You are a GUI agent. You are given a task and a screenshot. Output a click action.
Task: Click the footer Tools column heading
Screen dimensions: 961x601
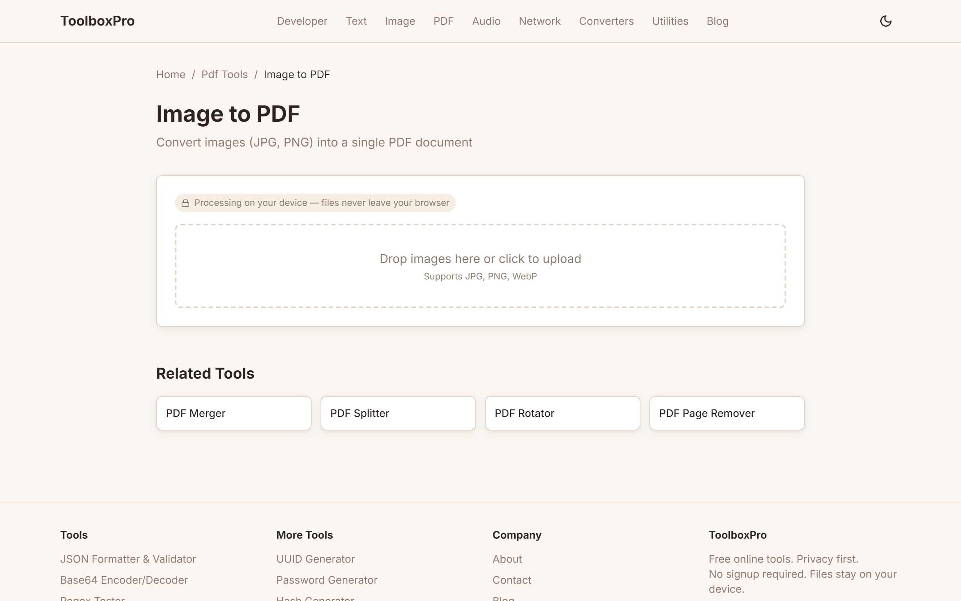click(x=74, y=535)
